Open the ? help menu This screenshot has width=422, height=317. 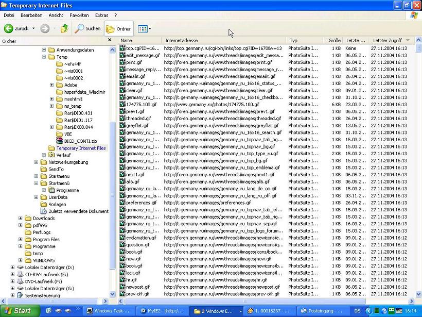116,15
